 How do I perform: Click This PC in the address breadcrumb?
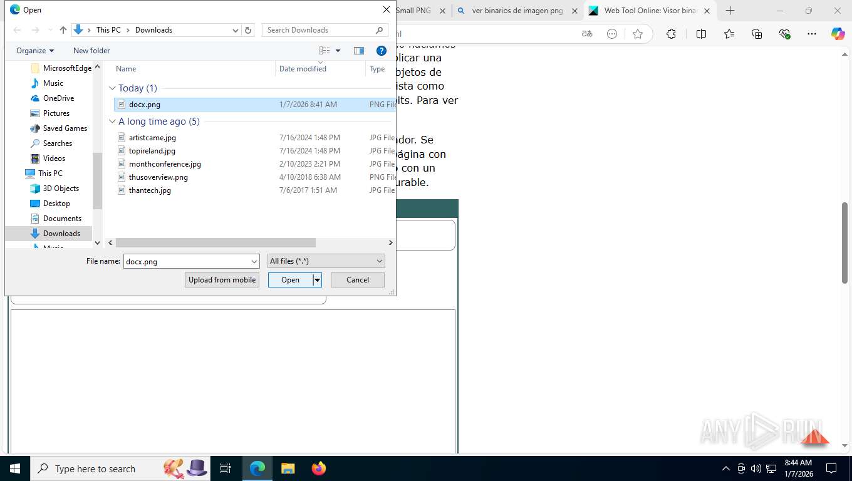pos(108,30)
